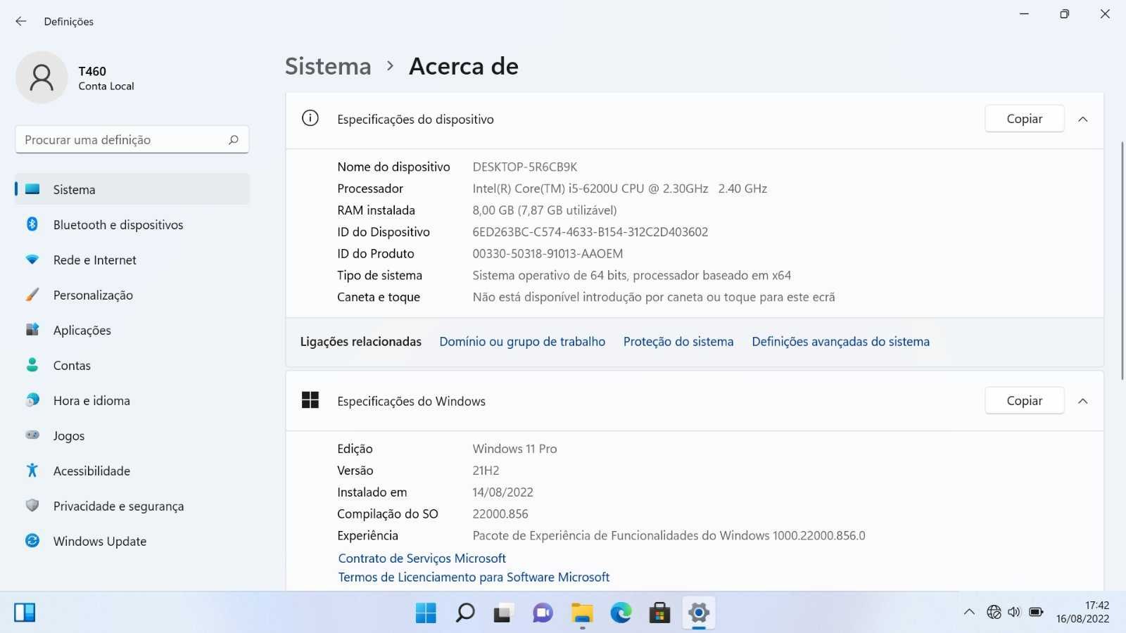Open Termos de Licenciamento para Software Microsoft

click(x=474, y=577)
